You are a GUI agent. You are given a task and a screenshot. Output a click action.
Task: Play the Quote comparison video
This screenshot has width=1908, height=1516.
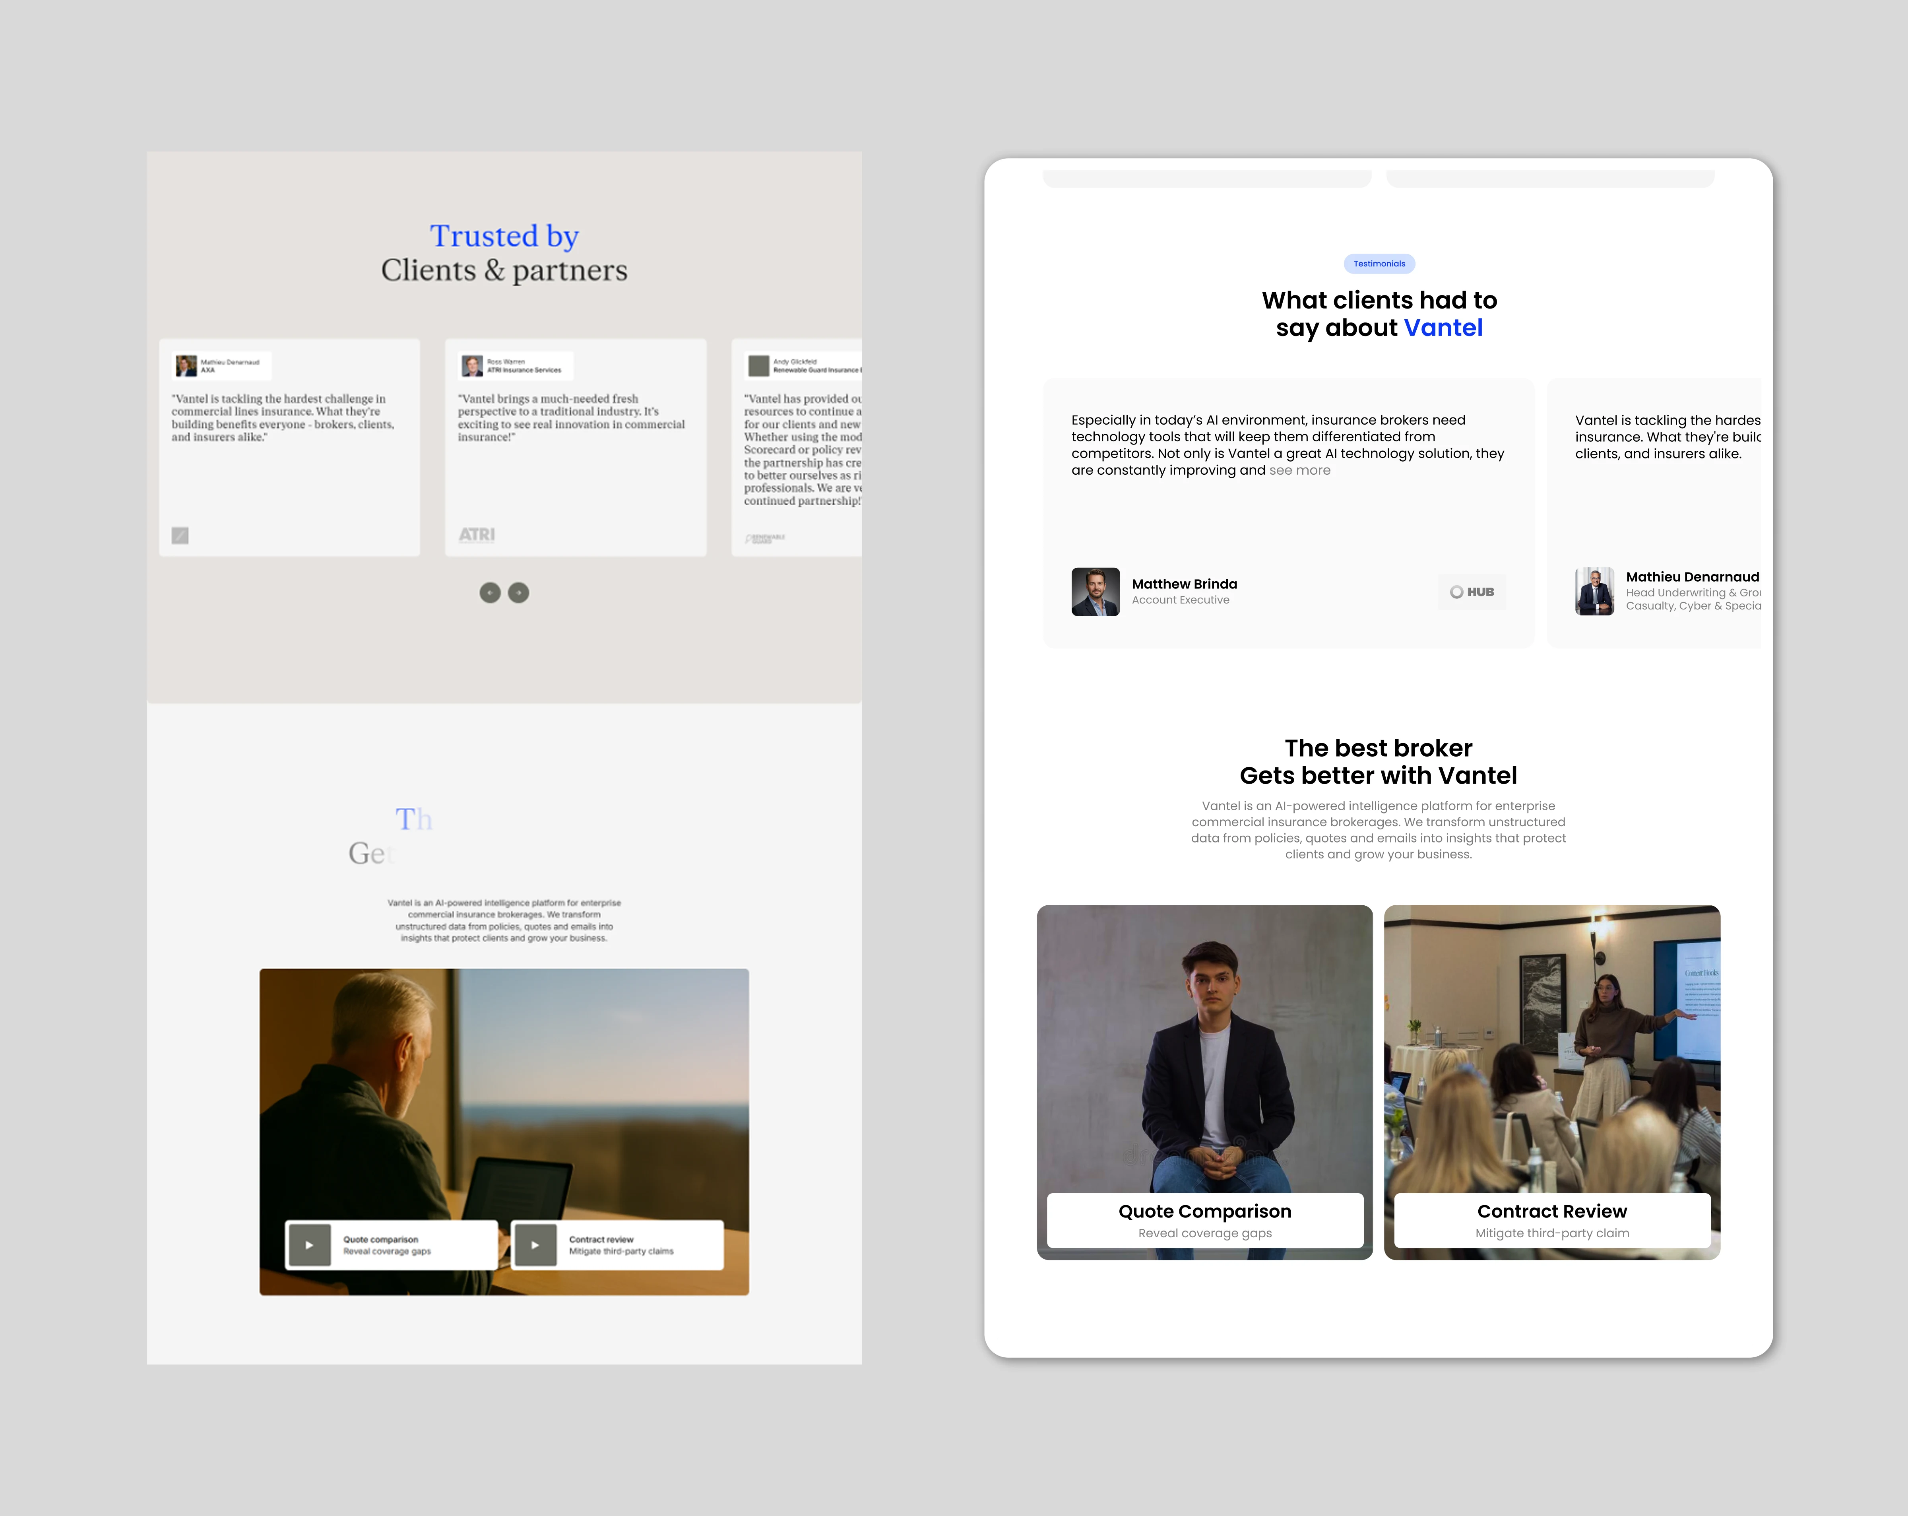[x=310, y=1245]
